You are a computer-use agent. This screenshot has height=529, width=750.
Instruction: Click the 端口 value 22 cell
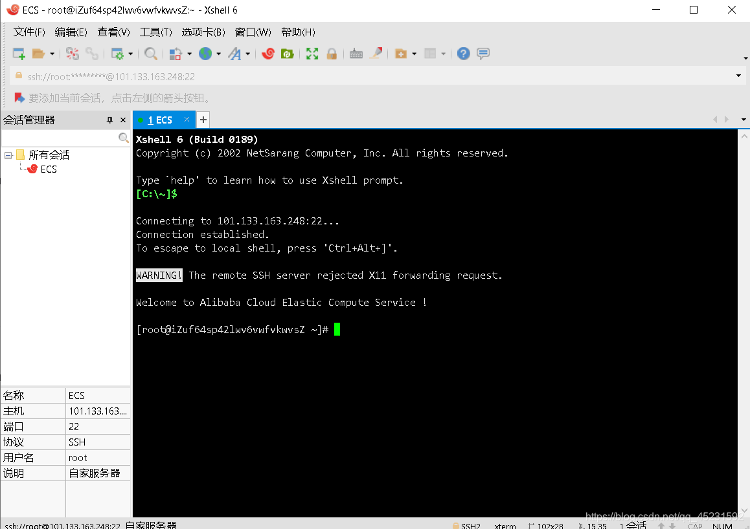(x=98, y=426)
